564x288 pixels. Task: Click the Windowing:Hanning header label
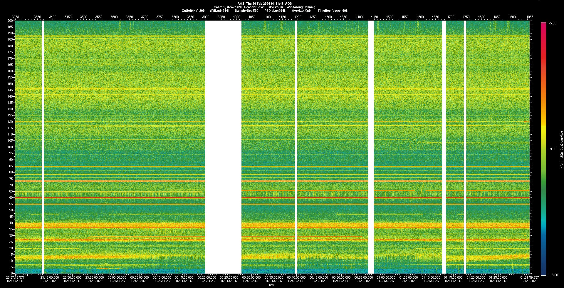point(301,7)
